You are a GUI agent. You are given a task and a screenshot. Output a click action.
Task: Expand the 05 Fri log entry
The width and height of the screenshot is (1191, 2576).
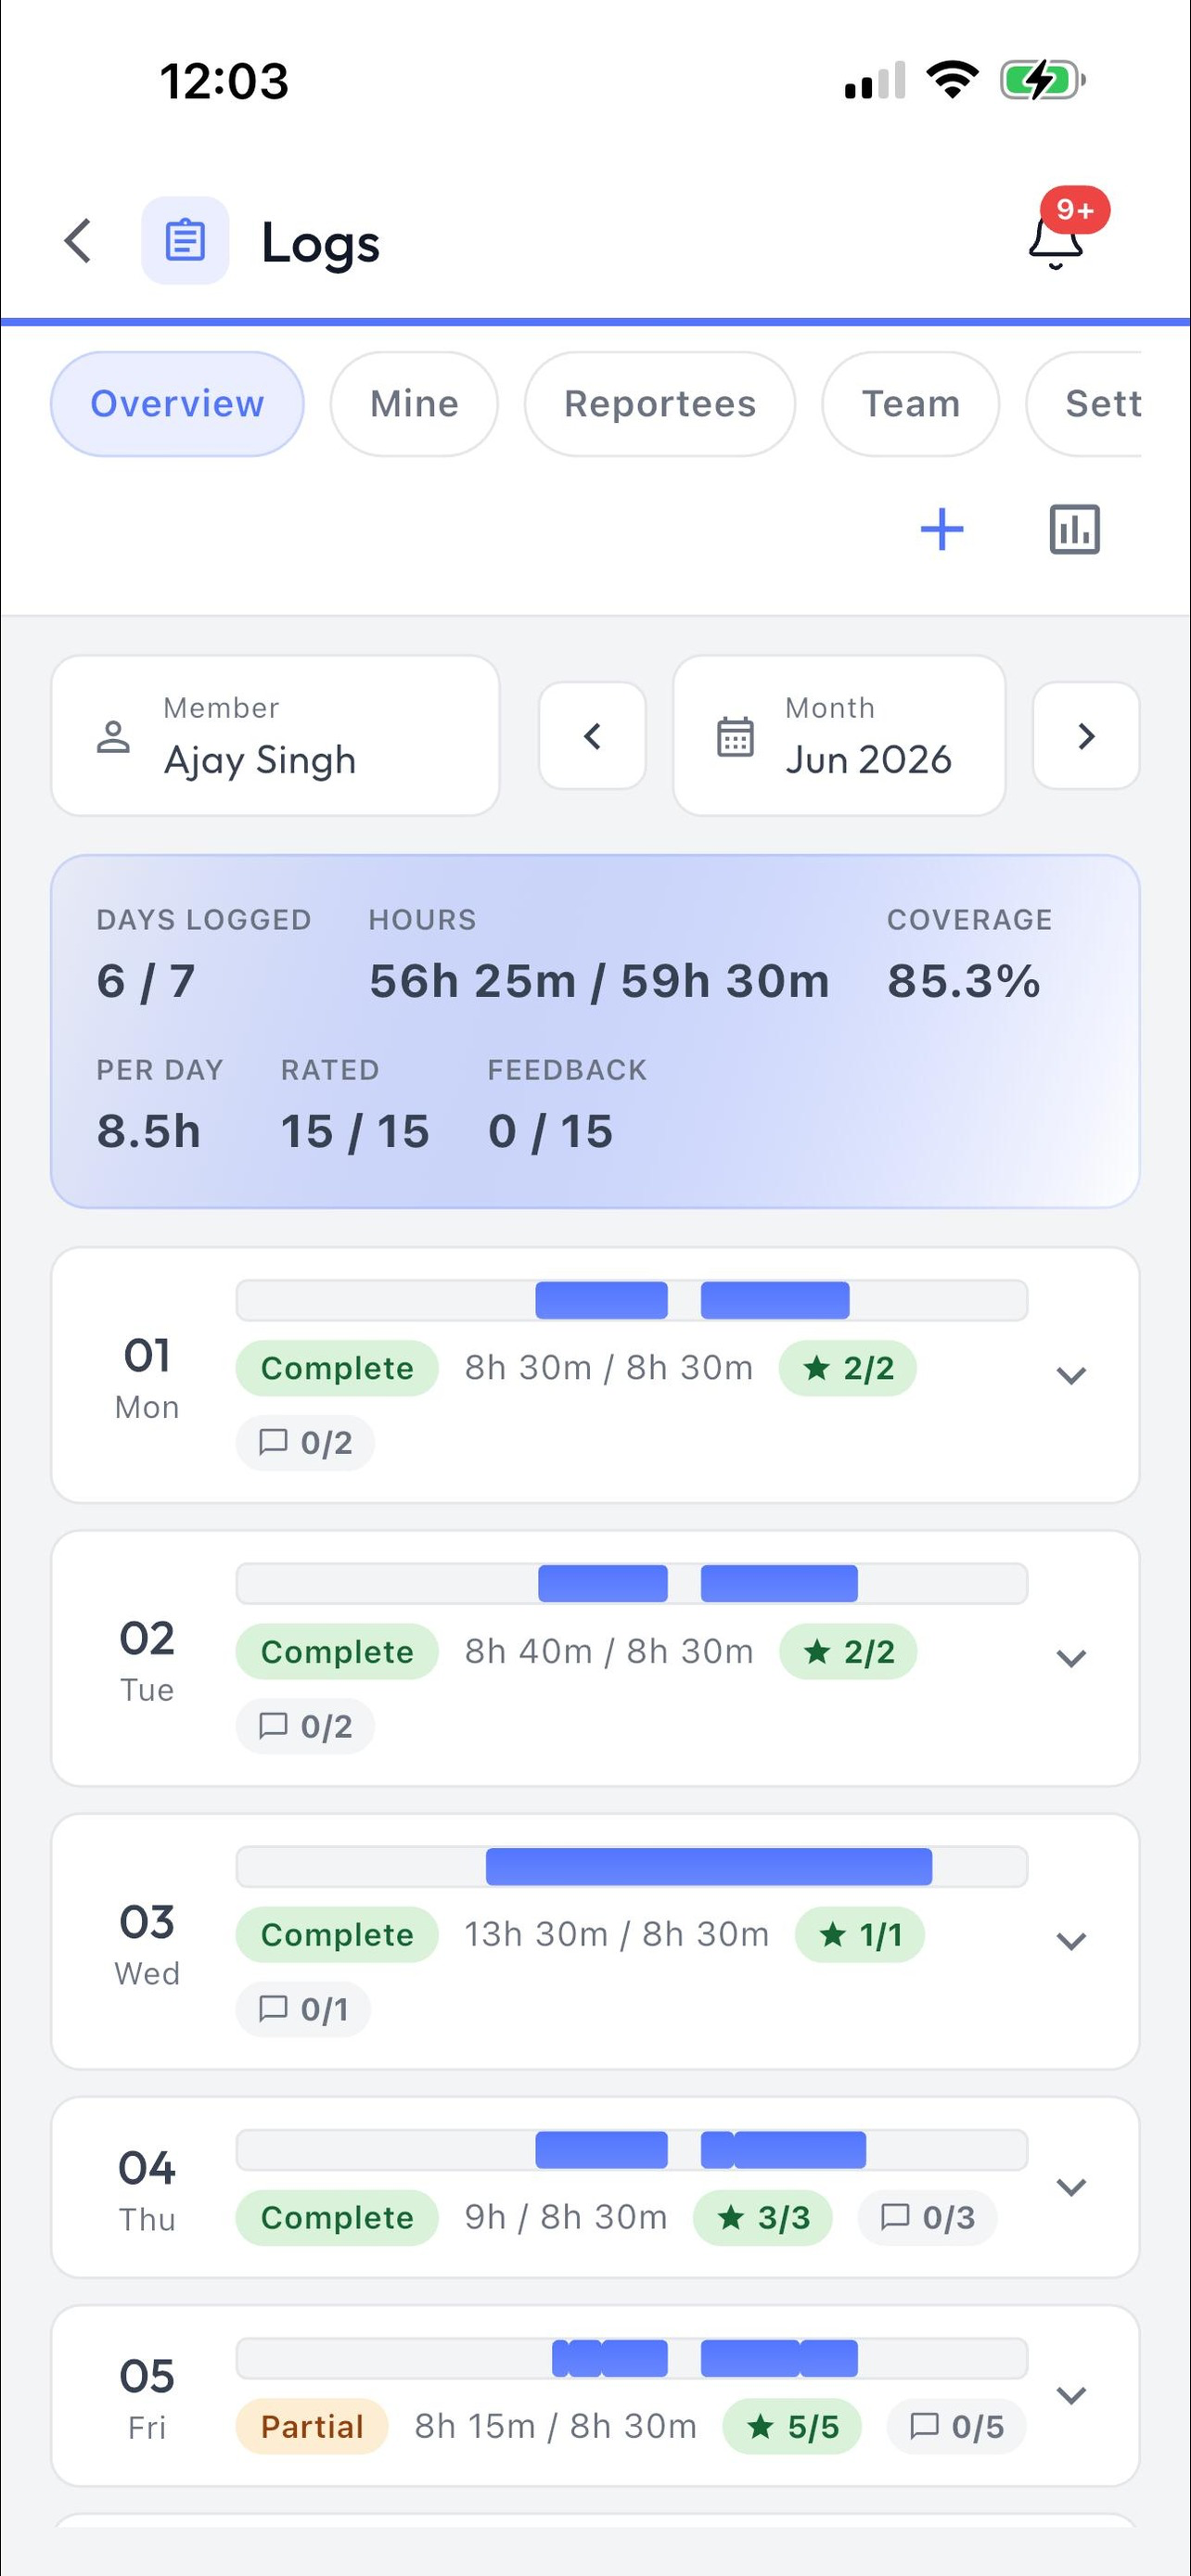(1071, 2395)
